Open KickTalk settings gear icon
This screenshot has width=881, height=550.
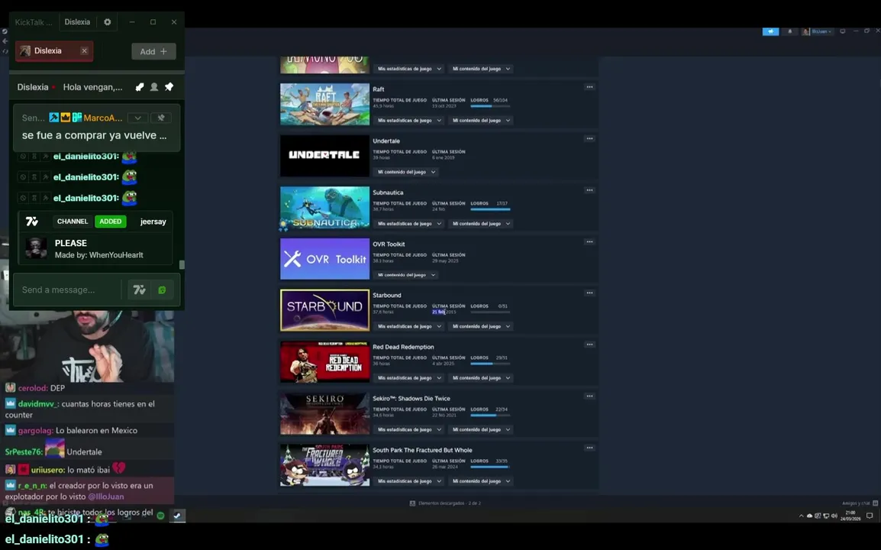[108, 22]
